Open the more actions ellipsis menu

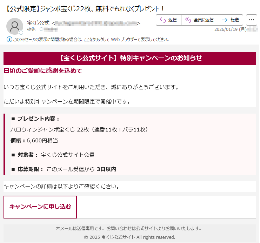pyautogui.click(x=252, y=20)
